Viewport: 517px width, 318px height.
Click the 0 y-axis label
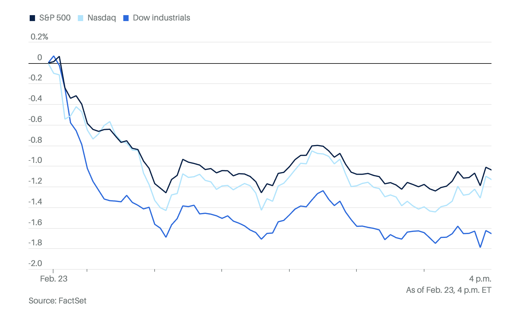pos(39,58)
